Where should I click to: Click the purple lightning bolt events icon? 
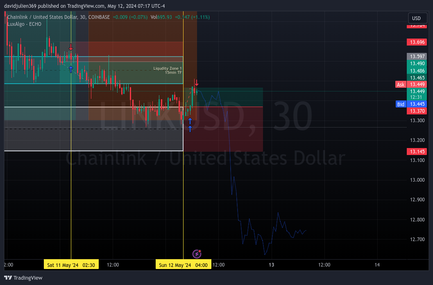coord(197,253)
